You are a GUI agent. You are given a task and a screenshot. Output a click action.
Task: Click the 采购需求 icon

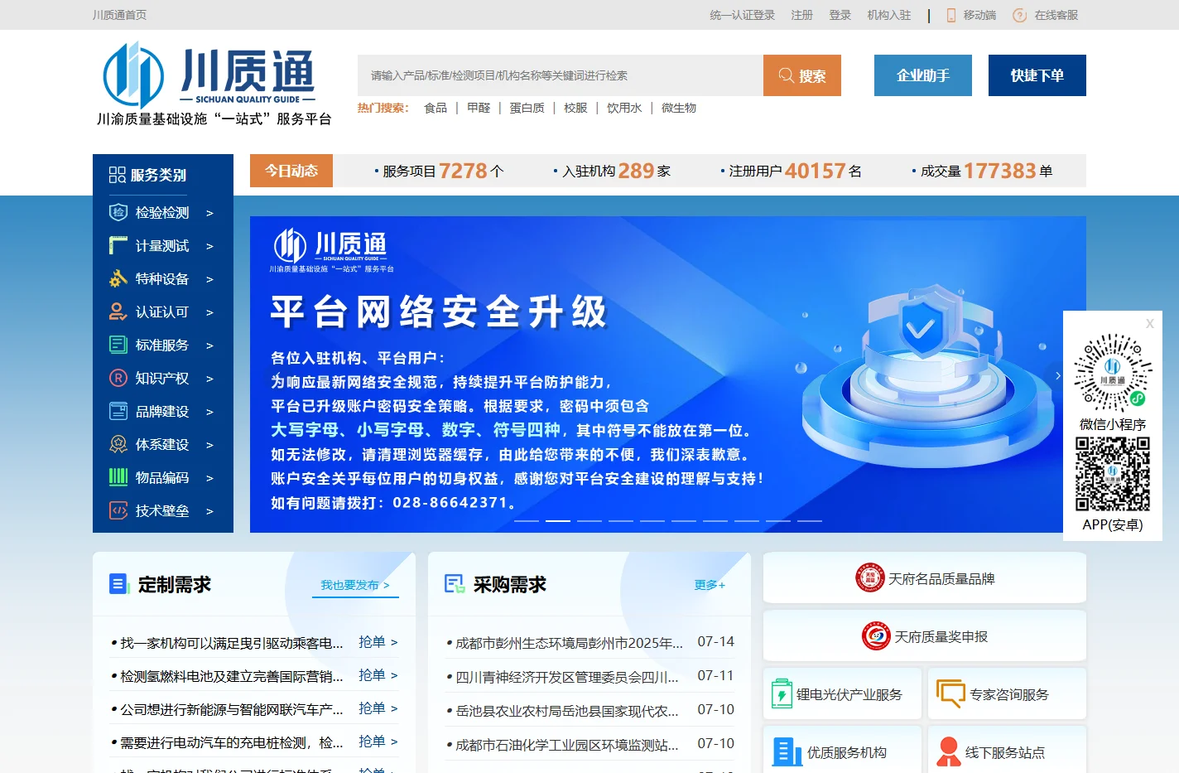pyautogui.click(x=455, y=584)
